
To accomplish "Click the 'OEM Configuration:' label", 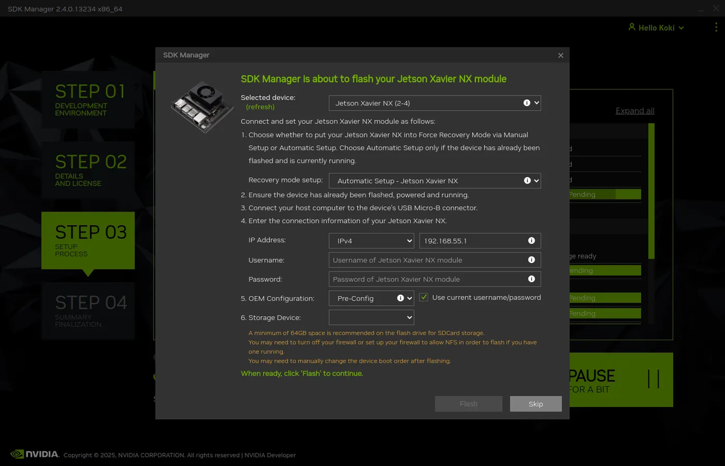I will tap(277, 298).
